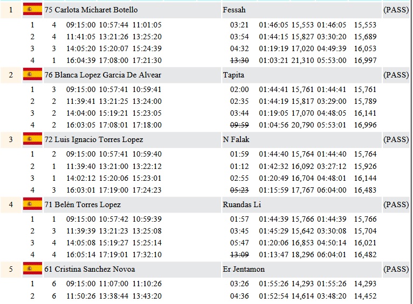Select rider 72 Luis Ignacio Torres Lopez

[94, 139]
